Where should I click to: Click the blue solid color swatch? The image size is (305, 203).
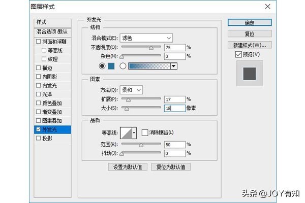[111, 66]
